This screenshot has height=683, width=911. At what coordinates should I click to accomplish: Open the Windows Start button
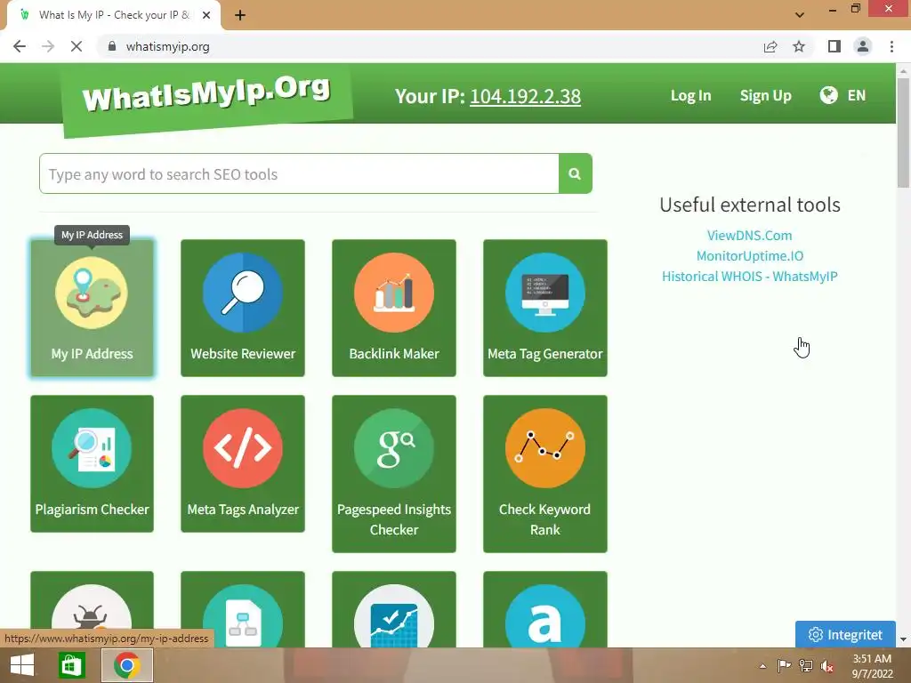point(22,665)
